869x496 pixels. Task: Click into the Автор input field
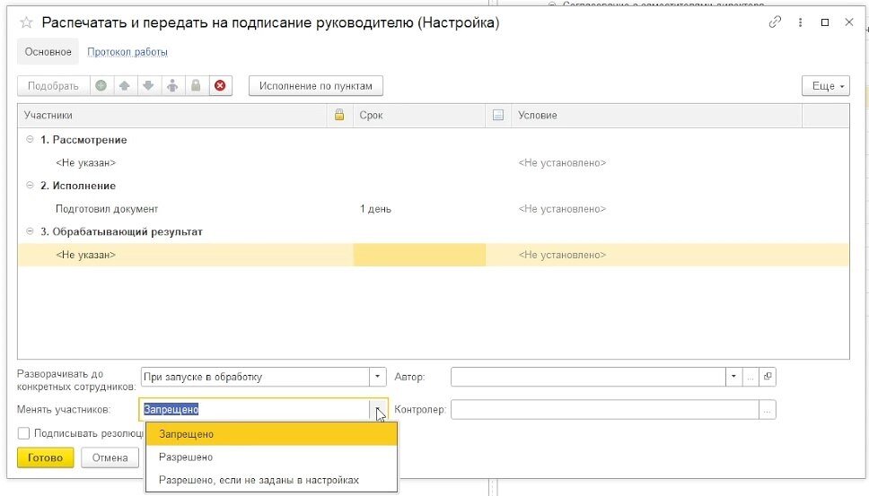point(589,377)
